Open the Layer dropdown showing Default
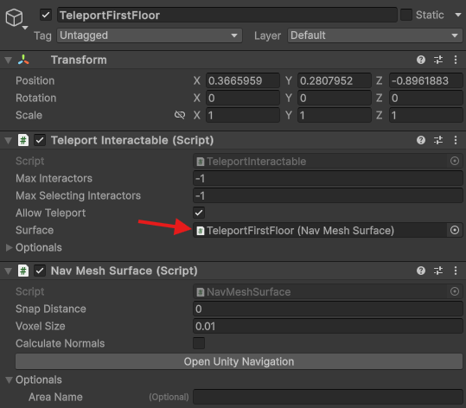This screenshot has width=466, height=408. coord(374,35)
